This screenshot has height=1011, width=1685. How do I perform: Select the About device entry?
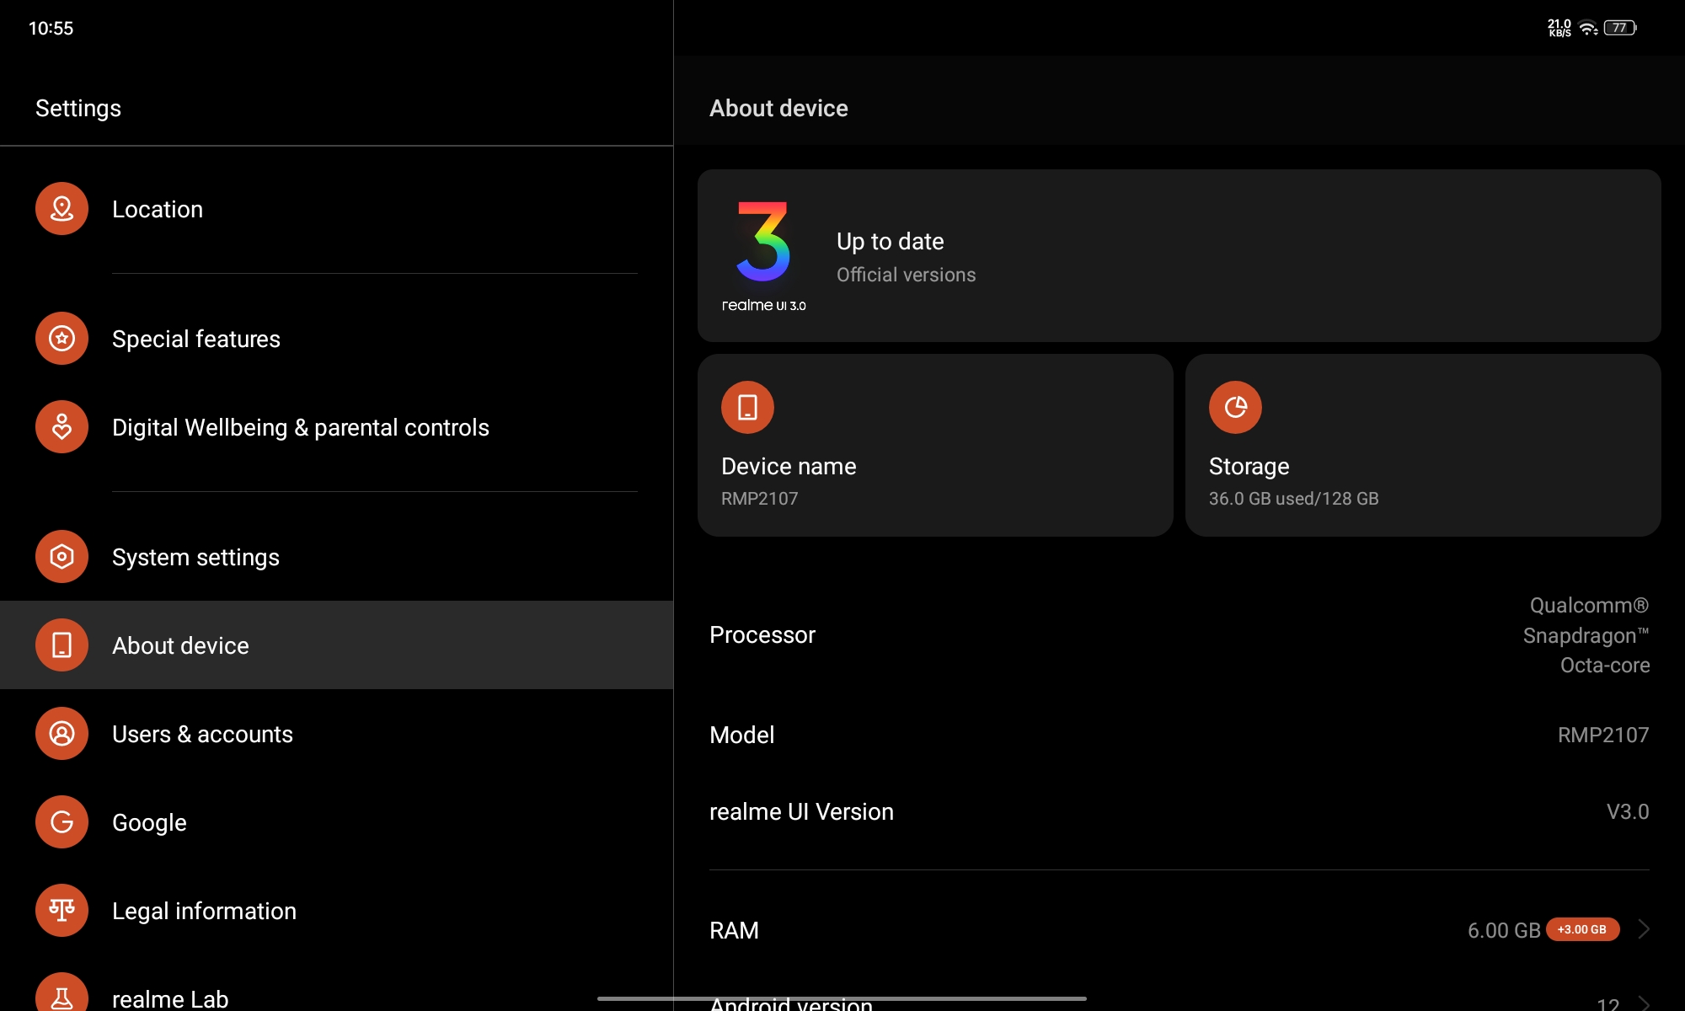337,645
